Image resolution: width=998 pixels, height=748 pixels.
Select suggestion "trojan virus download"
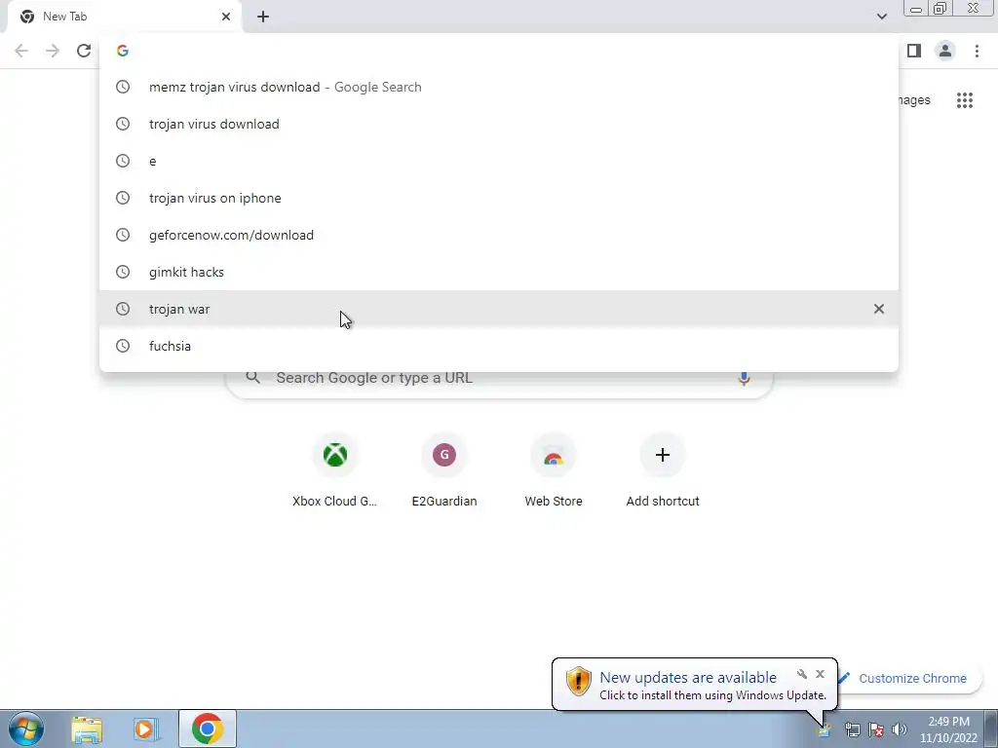499,124
